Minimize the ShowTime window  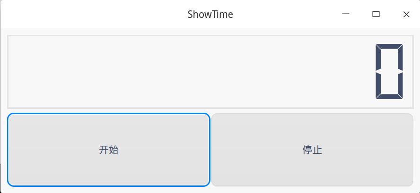coord(346,14)
